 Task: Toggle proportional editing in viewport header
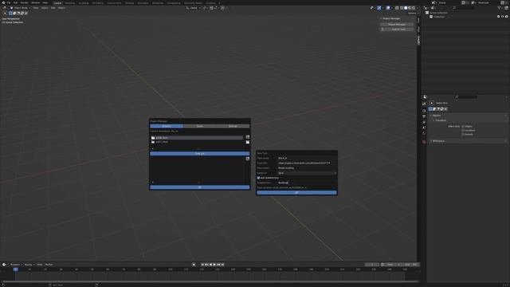(222, 8)
